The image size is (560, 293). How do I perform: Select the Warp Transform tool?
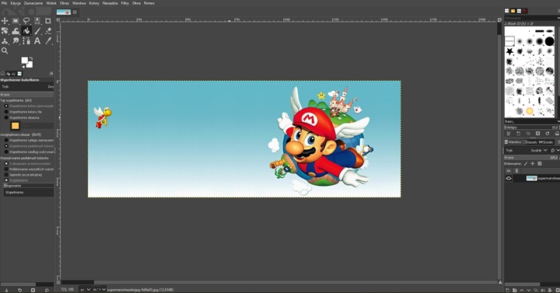(x=16, y=31)
